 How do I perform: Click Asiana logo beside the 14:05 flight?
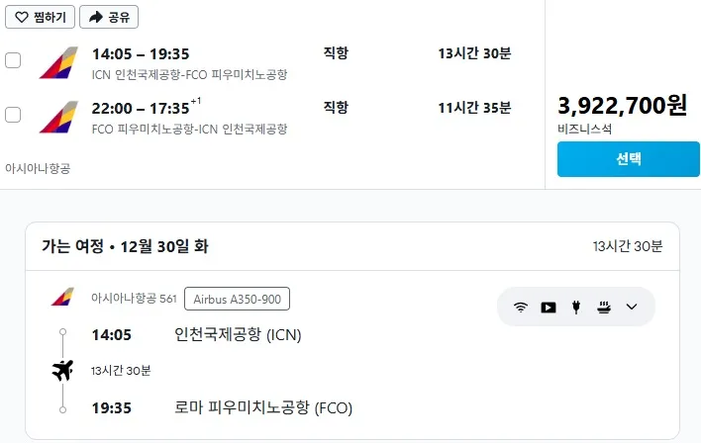pyautogui.click(x=58, y=62)
